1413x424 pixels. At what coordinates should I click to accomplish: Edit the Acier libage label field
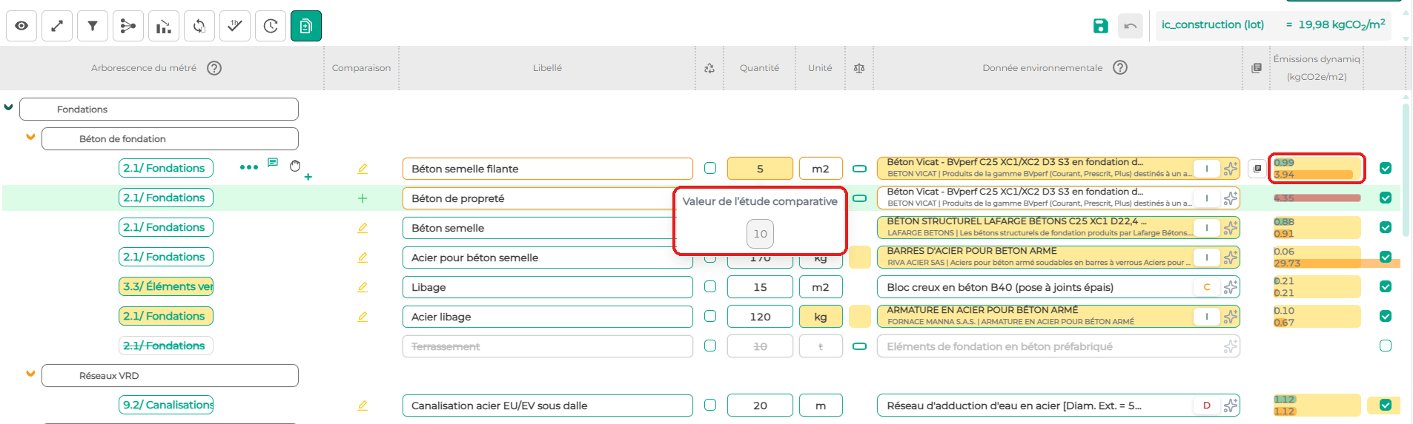coord(548,317)
